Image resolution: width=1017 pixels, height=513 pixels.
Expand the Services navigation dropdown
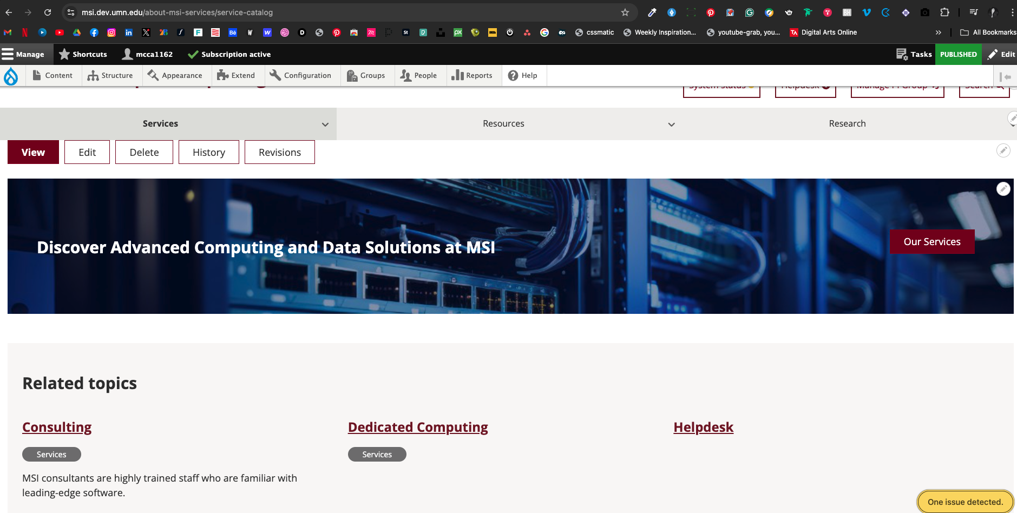coord(325,124)
